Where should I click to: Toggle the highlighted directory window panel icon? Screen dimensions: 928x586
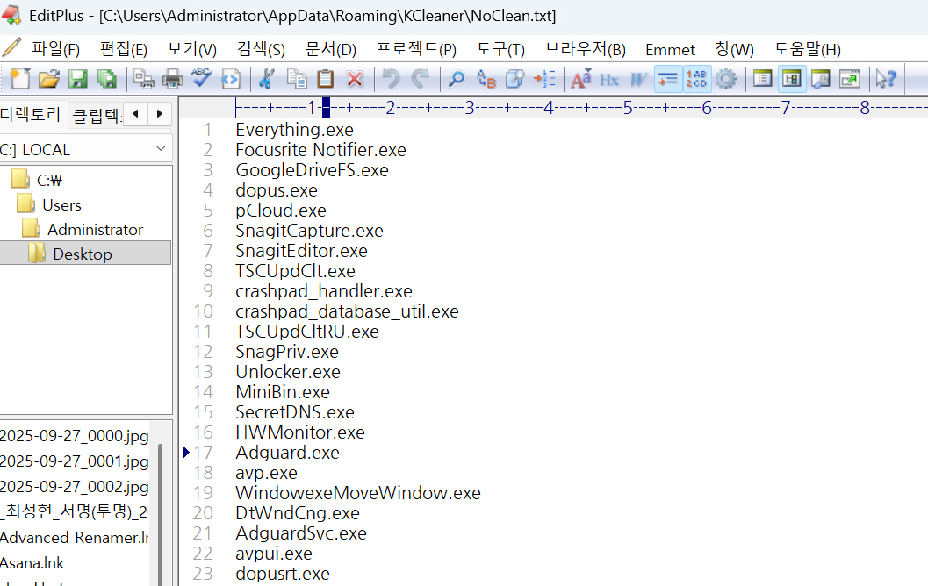click(791, 79)
